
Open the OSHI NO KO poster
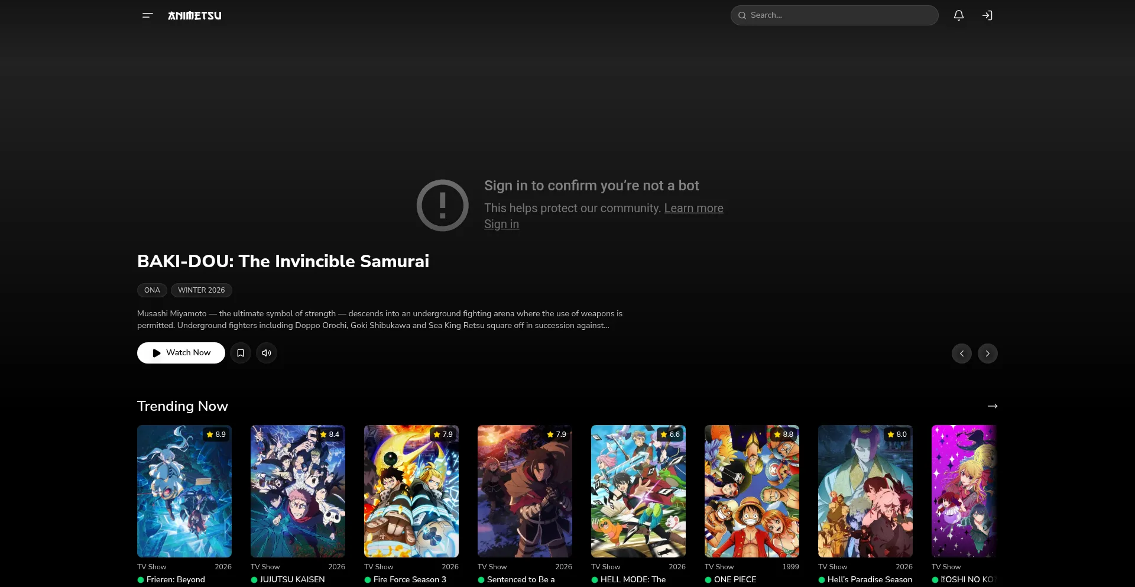click(964, 491)
